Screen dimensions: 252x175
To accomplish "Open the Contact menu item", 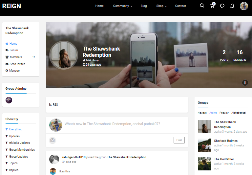I will pos(180,6).
